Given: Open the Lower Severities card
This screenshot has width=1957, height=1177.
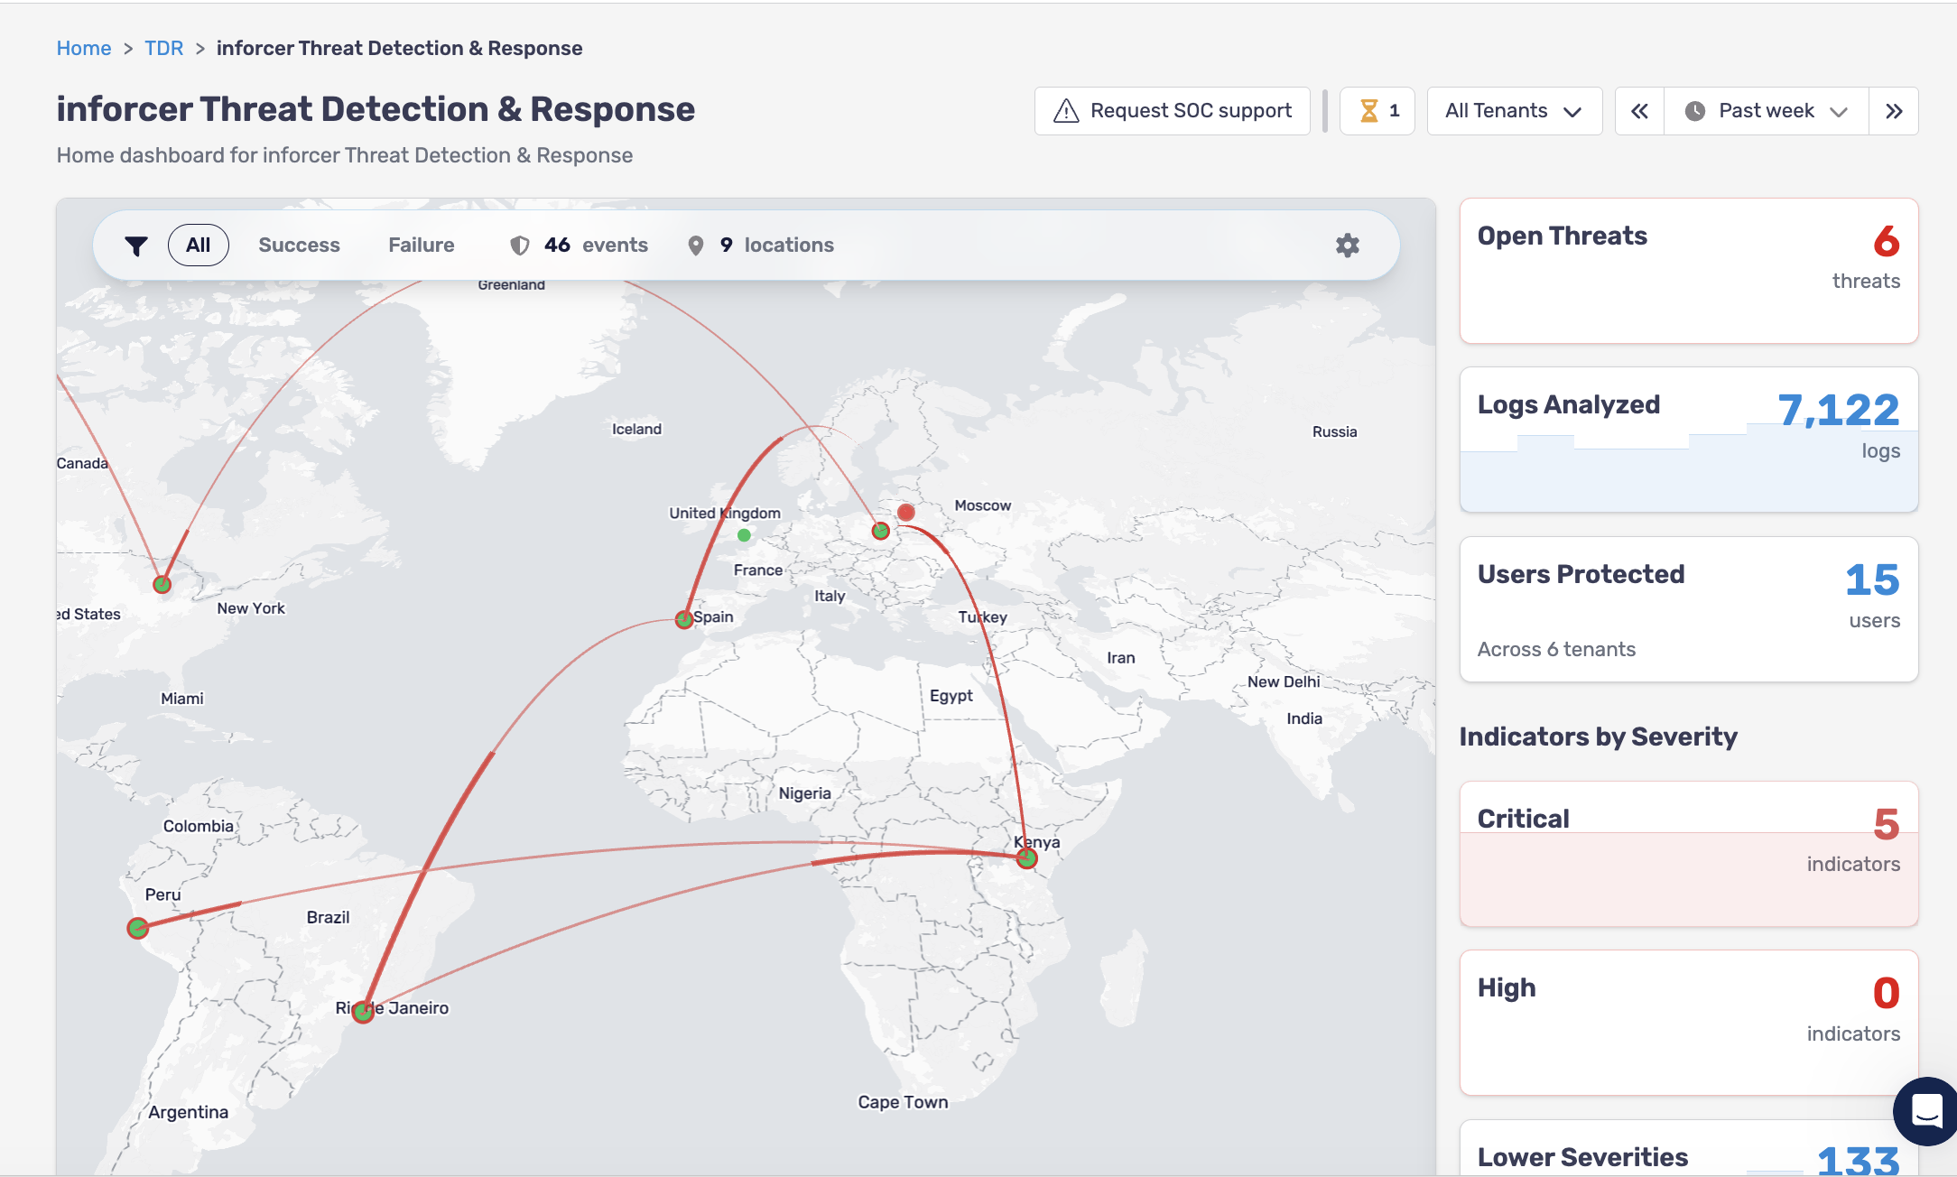Looking at the screenshot, I should coord(1688,1149).
